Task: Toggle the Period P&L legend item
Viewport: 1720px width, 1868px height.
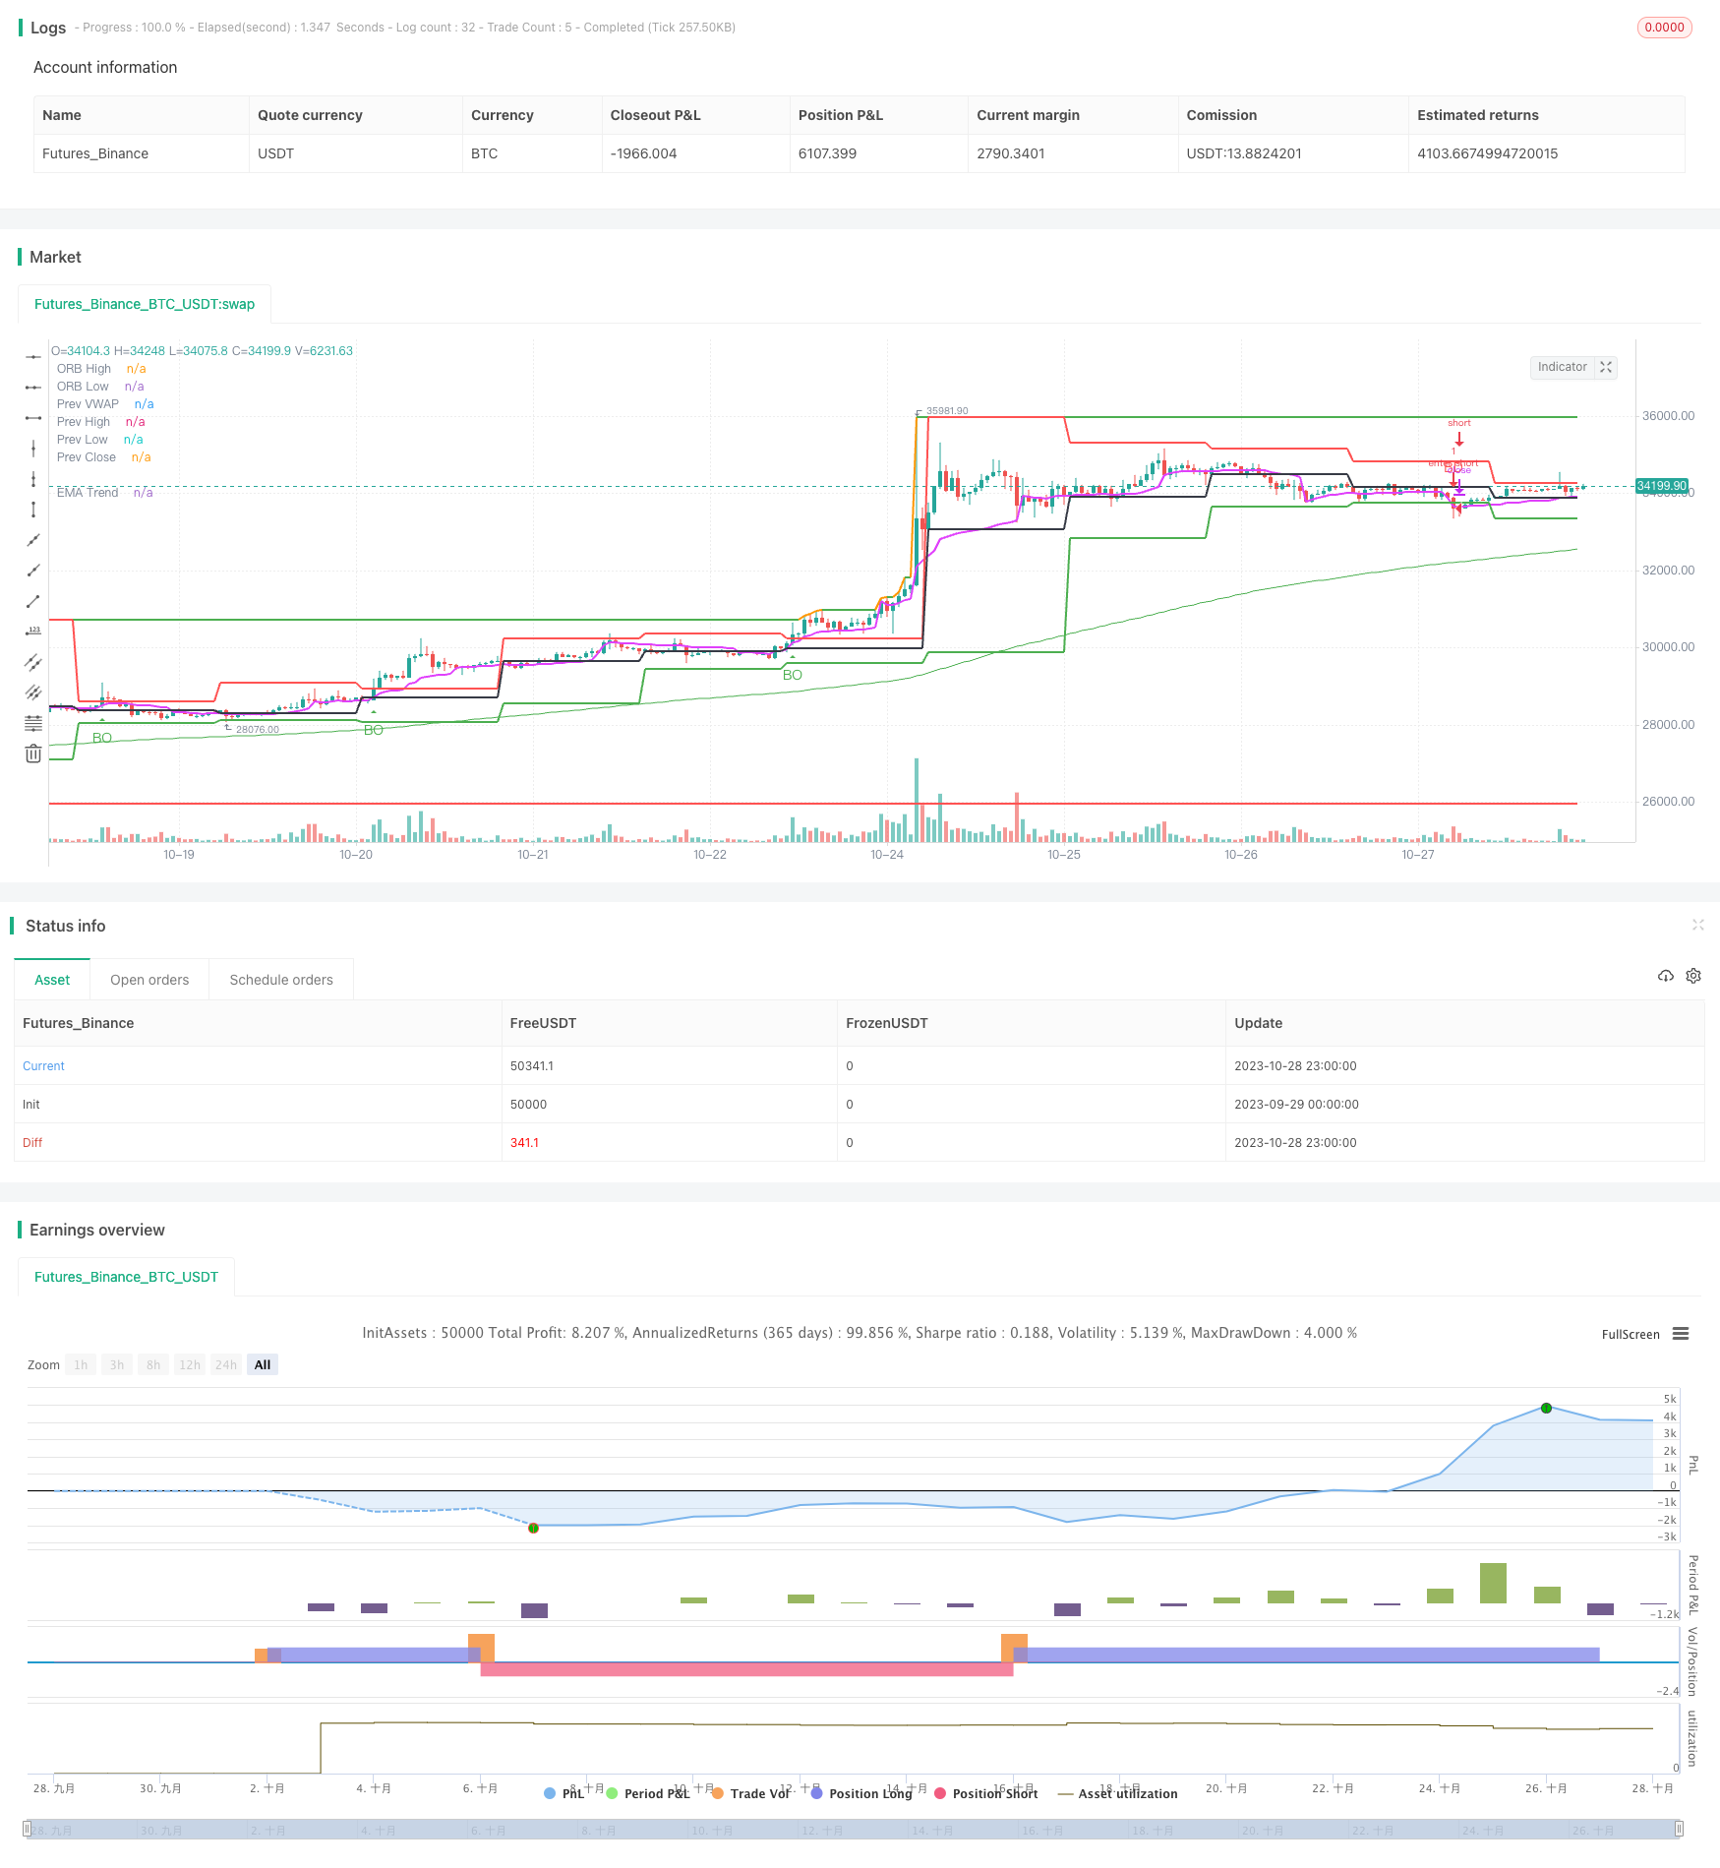Action: pos(648,1793)
